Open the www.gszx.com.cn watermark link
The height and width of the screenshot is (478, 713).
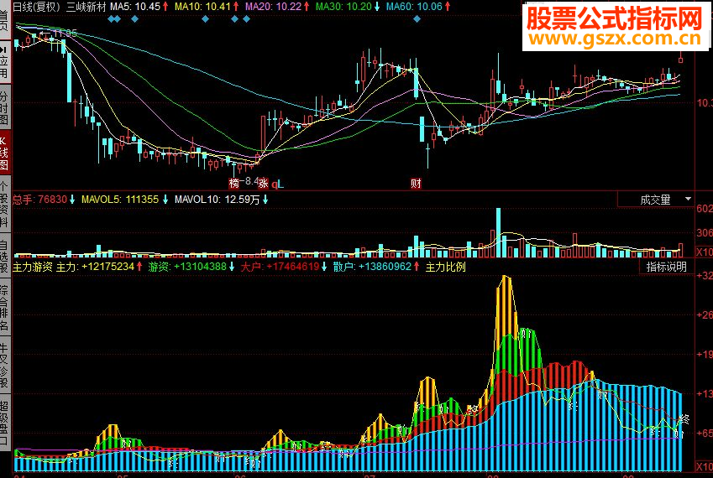tap(616, 38)
